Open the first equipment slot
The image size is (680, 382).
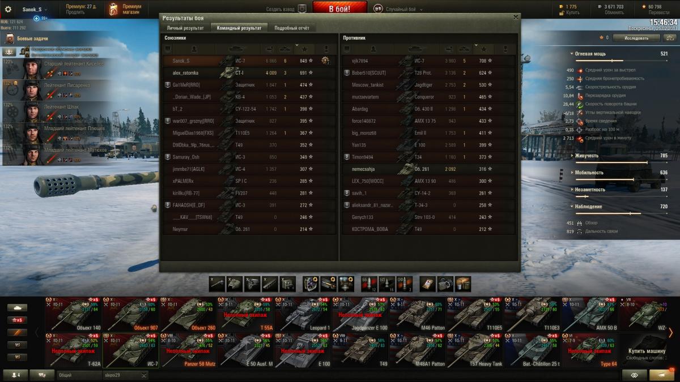(x=311, y=284)
